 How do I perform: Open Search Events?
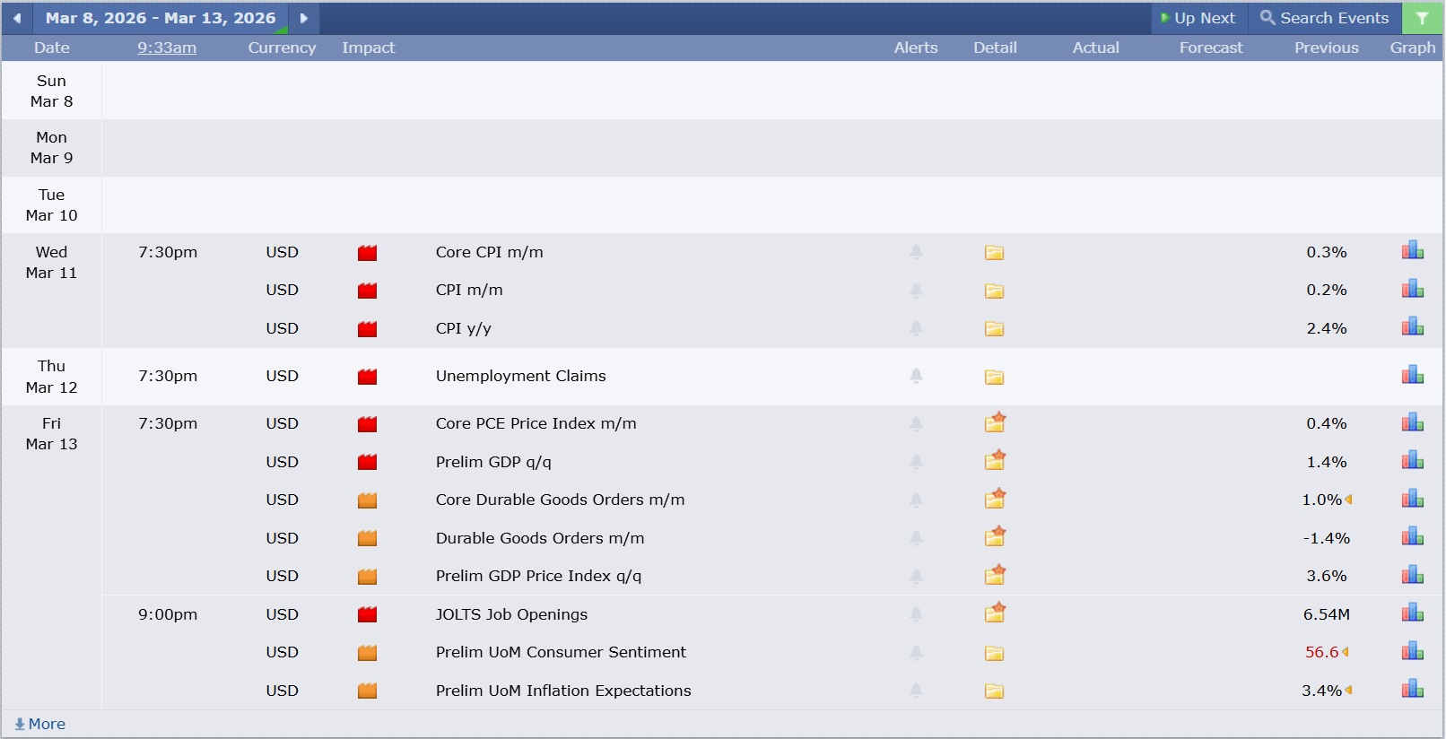point(1324,18)
